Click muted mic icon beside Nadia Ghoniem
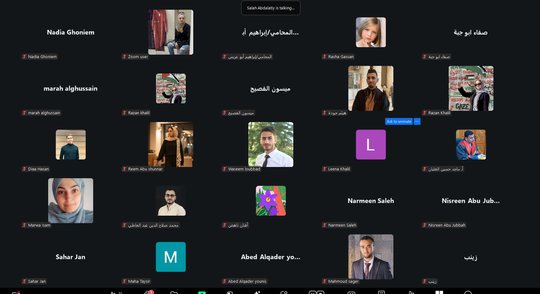 24,57
